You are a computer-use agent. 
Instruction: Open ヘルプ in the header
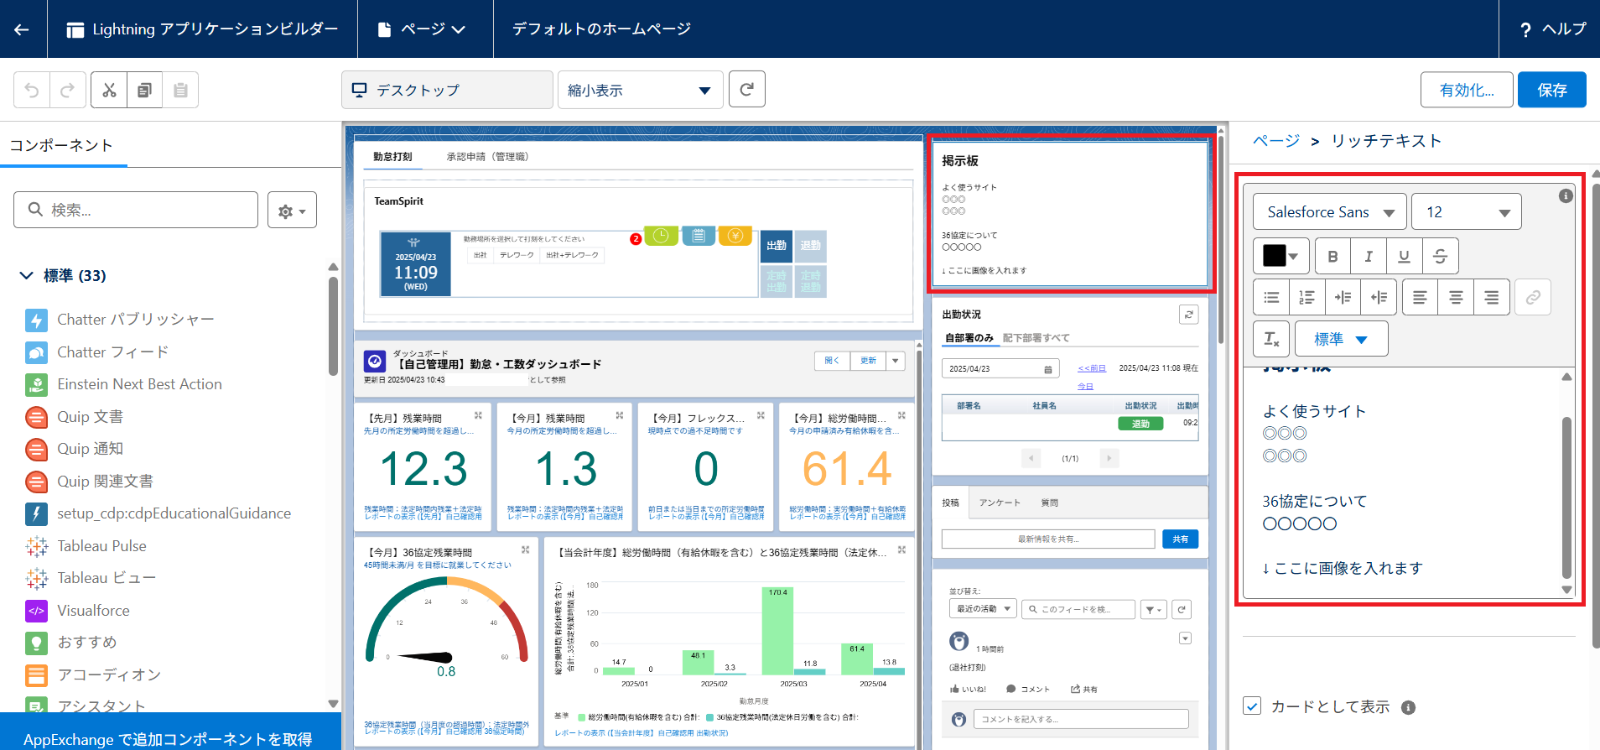(x=1552, y=29)
